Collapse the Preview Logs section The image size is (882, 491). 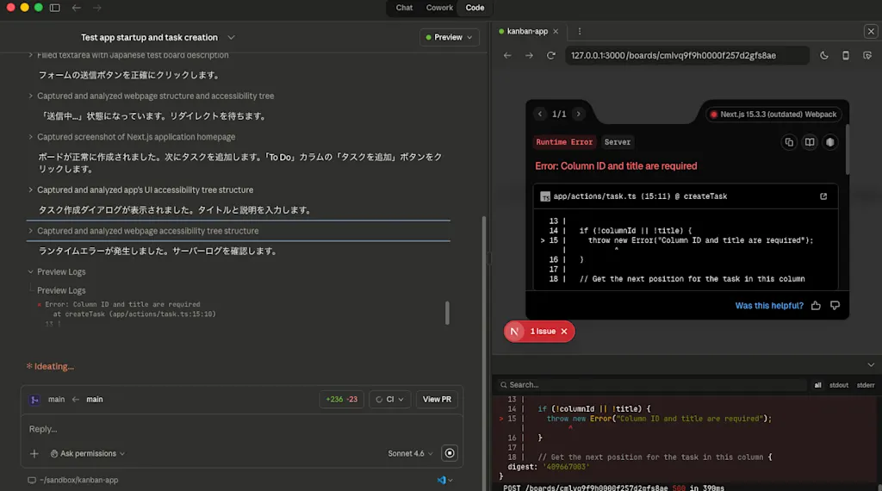56,272
